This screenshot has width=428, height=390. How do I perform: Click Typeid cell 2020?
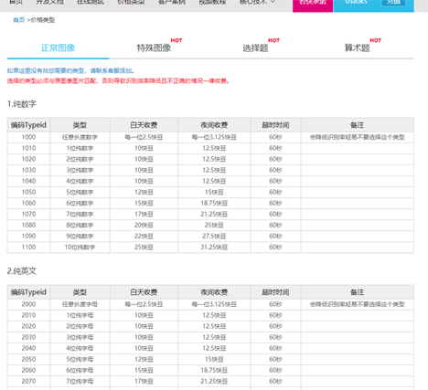point(28,326)
